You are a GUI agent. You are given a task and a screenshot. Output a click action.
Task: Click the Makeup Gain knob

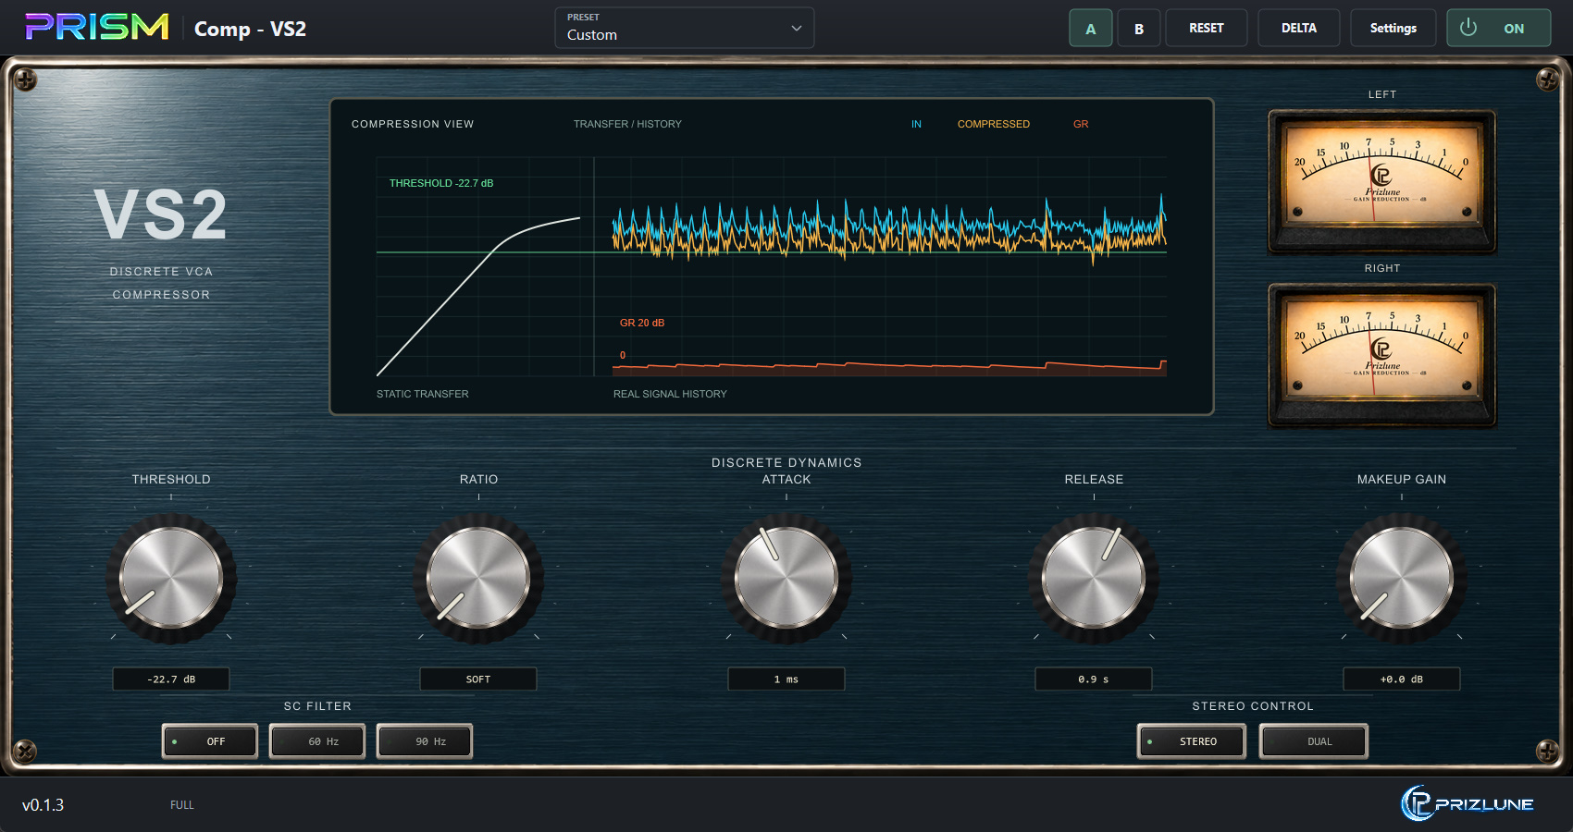[x=1402, y=579]
